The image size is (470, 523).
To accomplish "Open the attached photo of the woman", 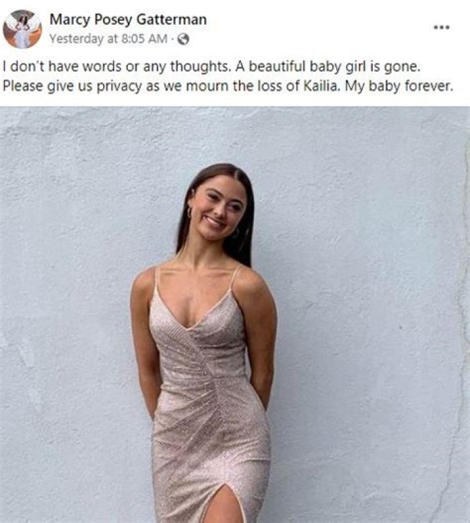I will point(235,315).
